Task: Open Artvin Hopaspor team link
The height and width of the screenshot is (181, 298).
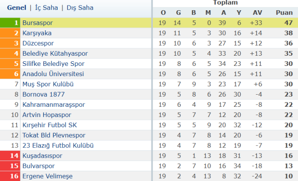Action: 47,115
